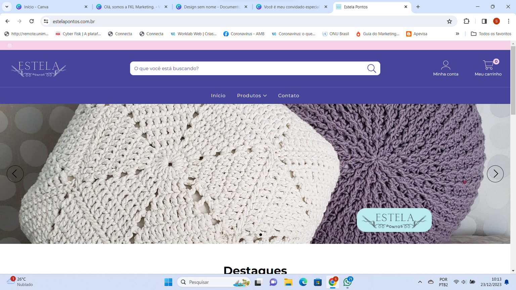
Task: Expand the Produtos dropdown menu
Action: (x=252, y=96)
